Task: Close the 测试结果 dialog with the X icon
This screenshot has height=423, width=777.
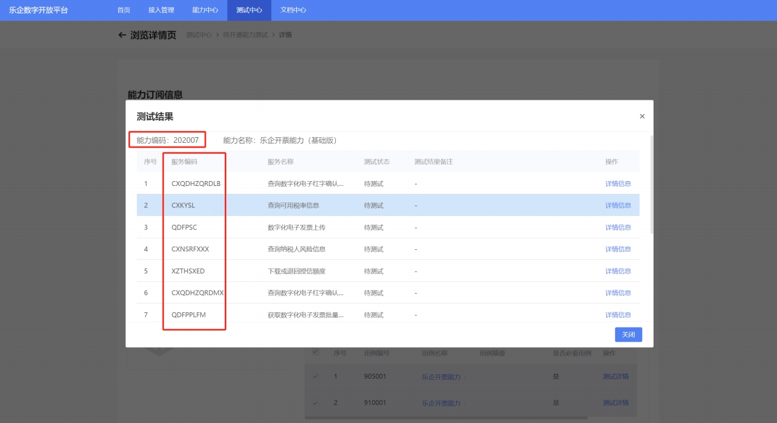Action: click(x=641, y=116)
